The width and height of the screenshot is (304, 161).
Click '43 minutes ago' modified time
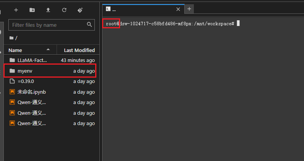[78, 60]
